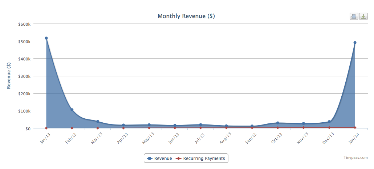Click the Jan/13 Recurring Payments red marker

point(46,128)
